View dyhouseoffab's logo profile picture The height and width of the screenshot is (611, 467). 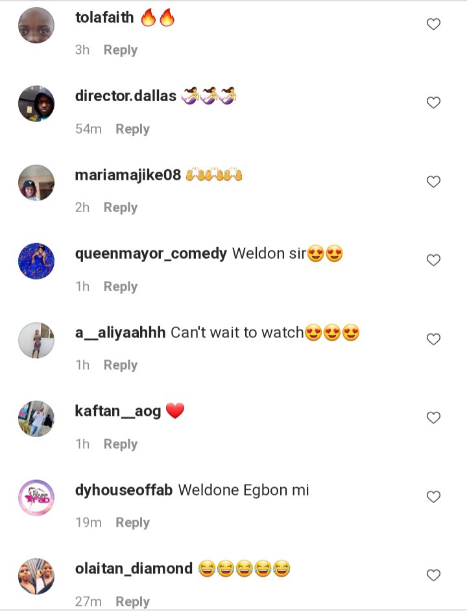point(36,497)
